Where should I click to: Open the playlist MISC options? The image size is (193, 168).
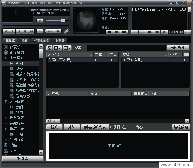click(157, 32)
